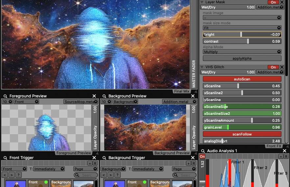290x187 pixels.
Task: Open the mask size mode Fit dropdown
Action: (x=242, y=28)
